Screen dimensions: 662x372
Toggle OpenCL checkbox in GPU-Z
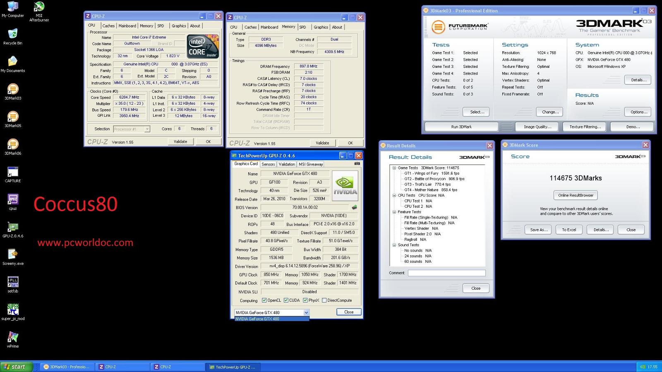pyautogui.click(x=264, y=300)
